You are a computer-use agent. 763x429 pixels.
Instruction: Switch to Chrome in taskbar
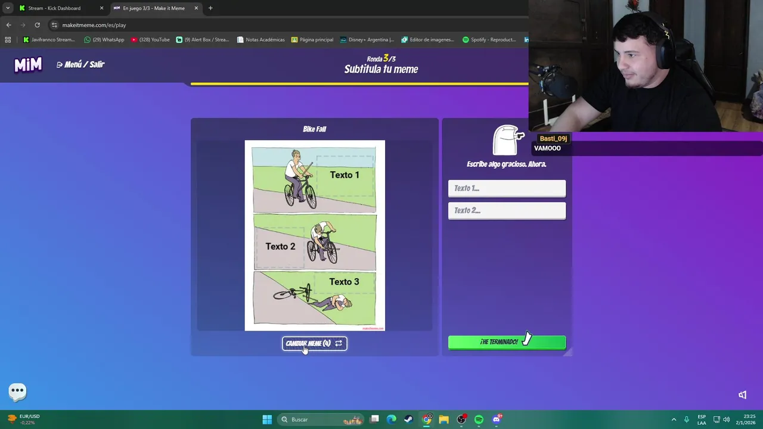(x=427, y=419)
